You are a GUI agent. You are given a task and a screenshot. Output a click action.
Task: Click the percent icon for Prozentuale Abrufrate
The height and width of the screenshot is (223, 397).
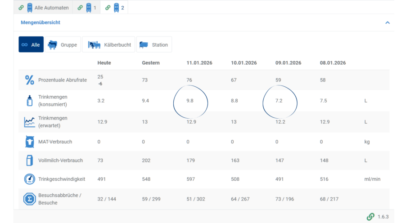tap(29, 80)
